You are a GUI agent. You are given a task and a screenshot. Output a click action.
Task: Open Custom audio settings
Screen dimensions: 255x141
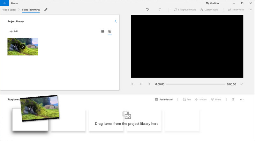209,10
